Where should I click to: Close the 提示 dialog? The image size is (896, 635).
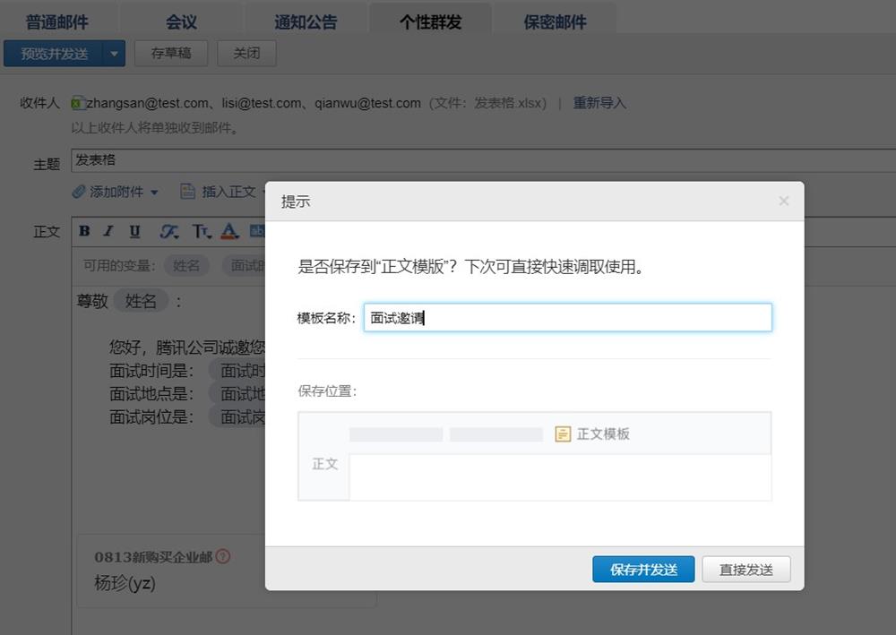pos(783,201)
